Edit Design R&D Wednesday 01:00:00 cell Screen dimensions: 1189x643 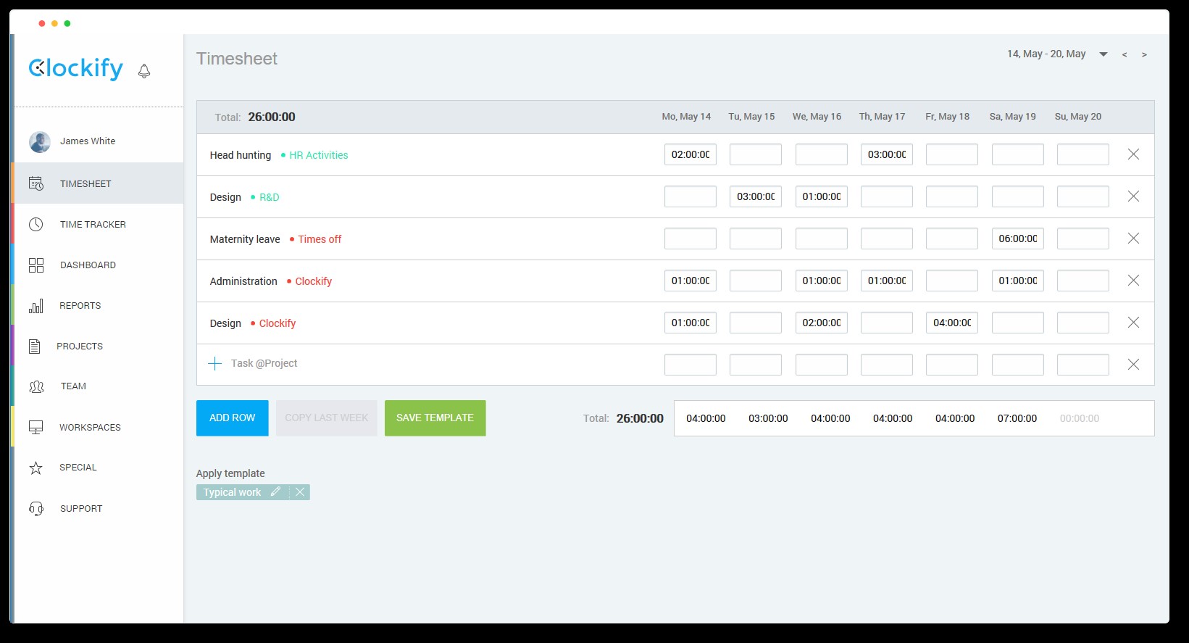(x=822, y=196)
